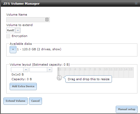This screenshot has width=140, height=114.
Task: Focus the Volume Name text field
Action: pyautogui.click(x=28, y=20)
